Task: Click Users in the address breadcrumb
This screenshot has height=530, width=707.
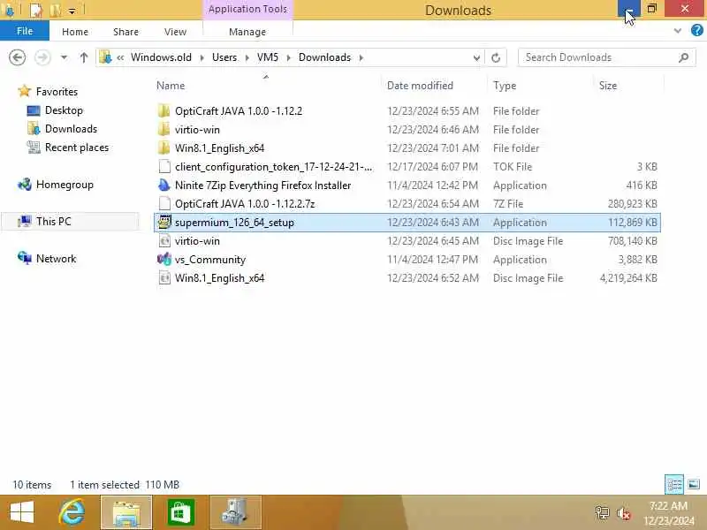Action: [x=224, y=57]
